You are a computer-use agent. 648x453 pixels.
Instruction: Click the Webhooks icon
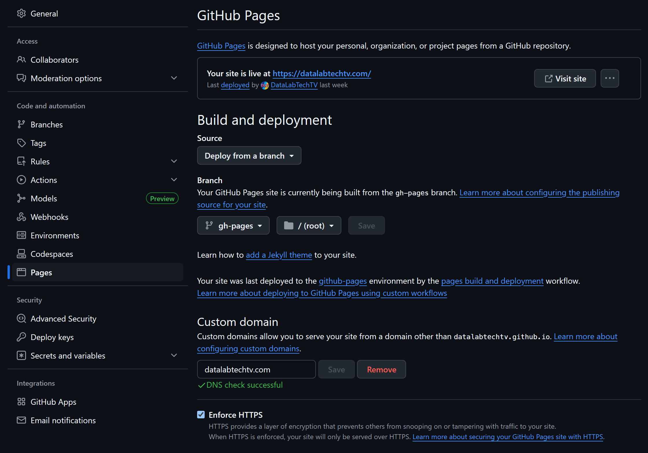click(x=21, y=217)
